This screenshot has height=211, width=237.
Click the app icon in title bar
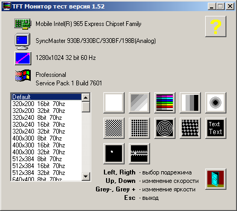pyautogui.click(x=7, y=6)
